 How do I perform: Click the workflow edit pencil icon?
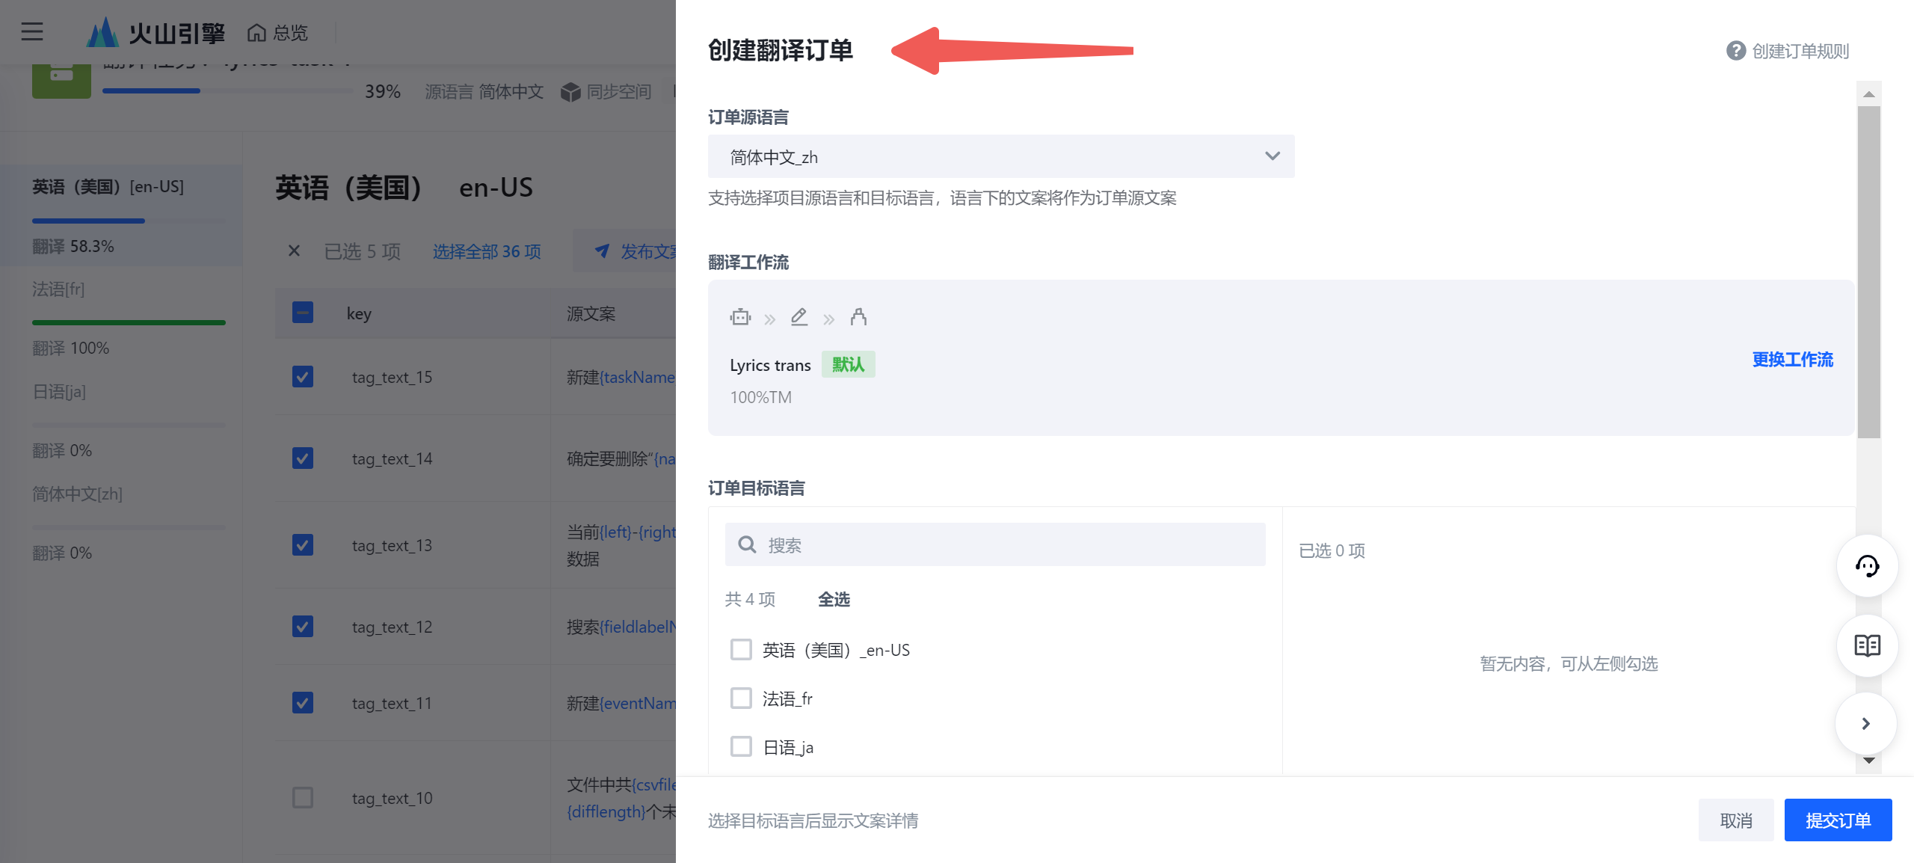point(799,317)
